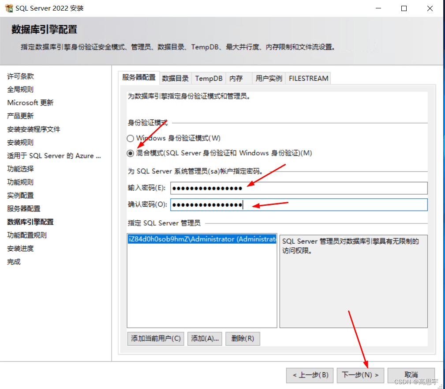
Task: Proceed with 下一步(N) button
Action: click(x=360, y=375)
